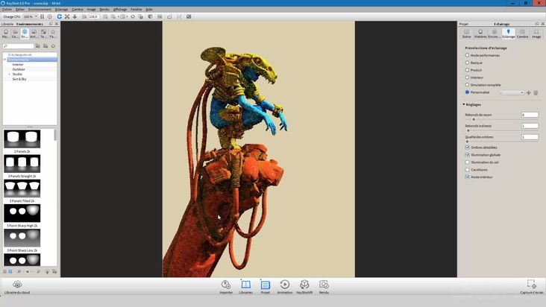Select Produit lighting preset
Screen dimensions: 546x307
point(467,70)
